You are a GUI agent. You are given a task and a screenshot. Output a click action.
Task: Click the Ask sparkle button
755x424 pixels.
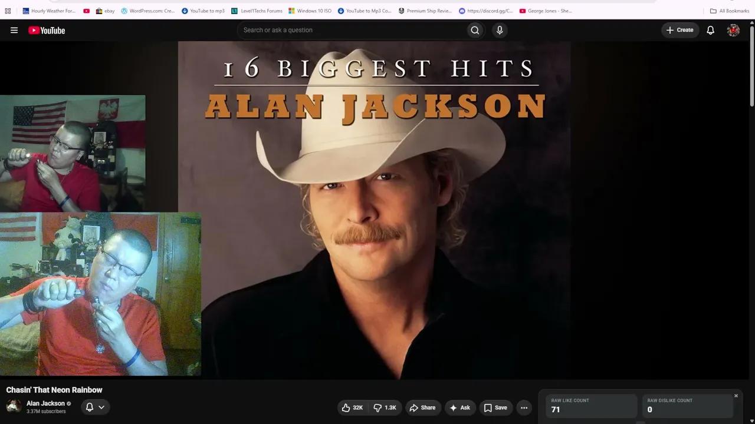(459, 408)
